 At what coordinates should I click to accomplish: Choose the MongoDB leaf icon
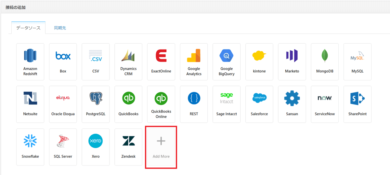click(325, 56)
